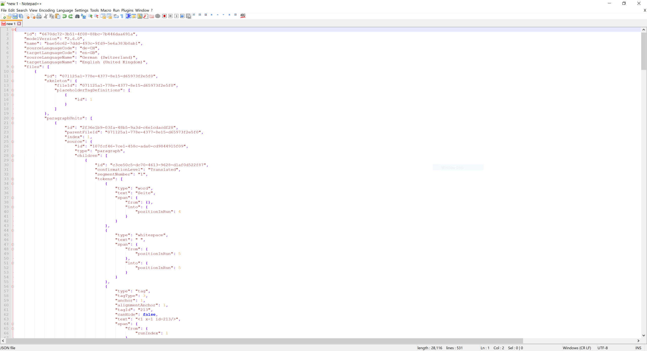Click the Ln : 1 Col : 2 position indicator

[x=492, y=348]
